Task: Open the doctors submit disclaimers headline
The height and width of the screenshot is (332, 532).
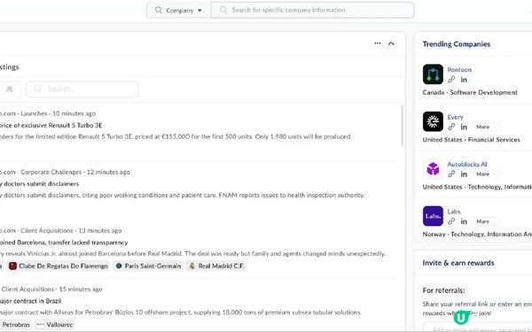Action: tap(39, 184)
